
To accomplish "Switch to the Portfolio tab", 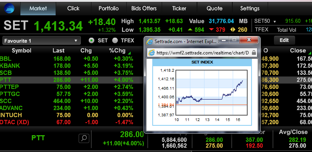I will [x=109, y=8].
